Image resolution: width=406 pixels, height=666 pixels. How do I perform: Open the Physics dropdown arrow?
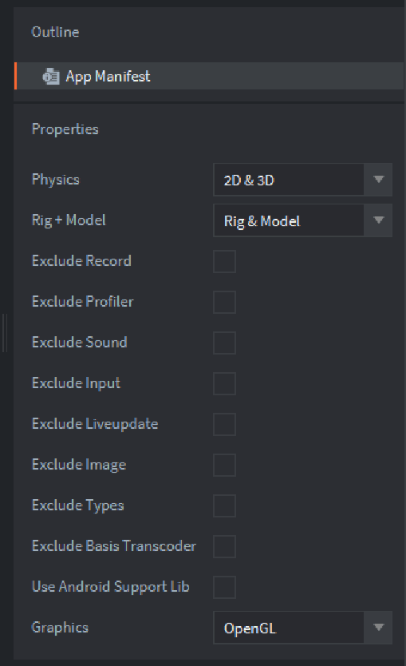point(378,179)
